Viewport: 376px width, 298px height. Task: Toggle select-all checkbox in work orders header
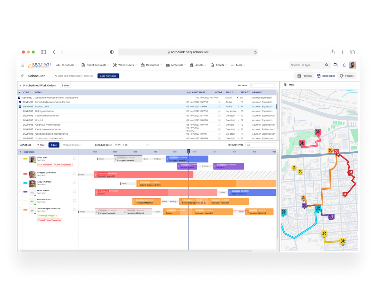(x=20, y=92)
